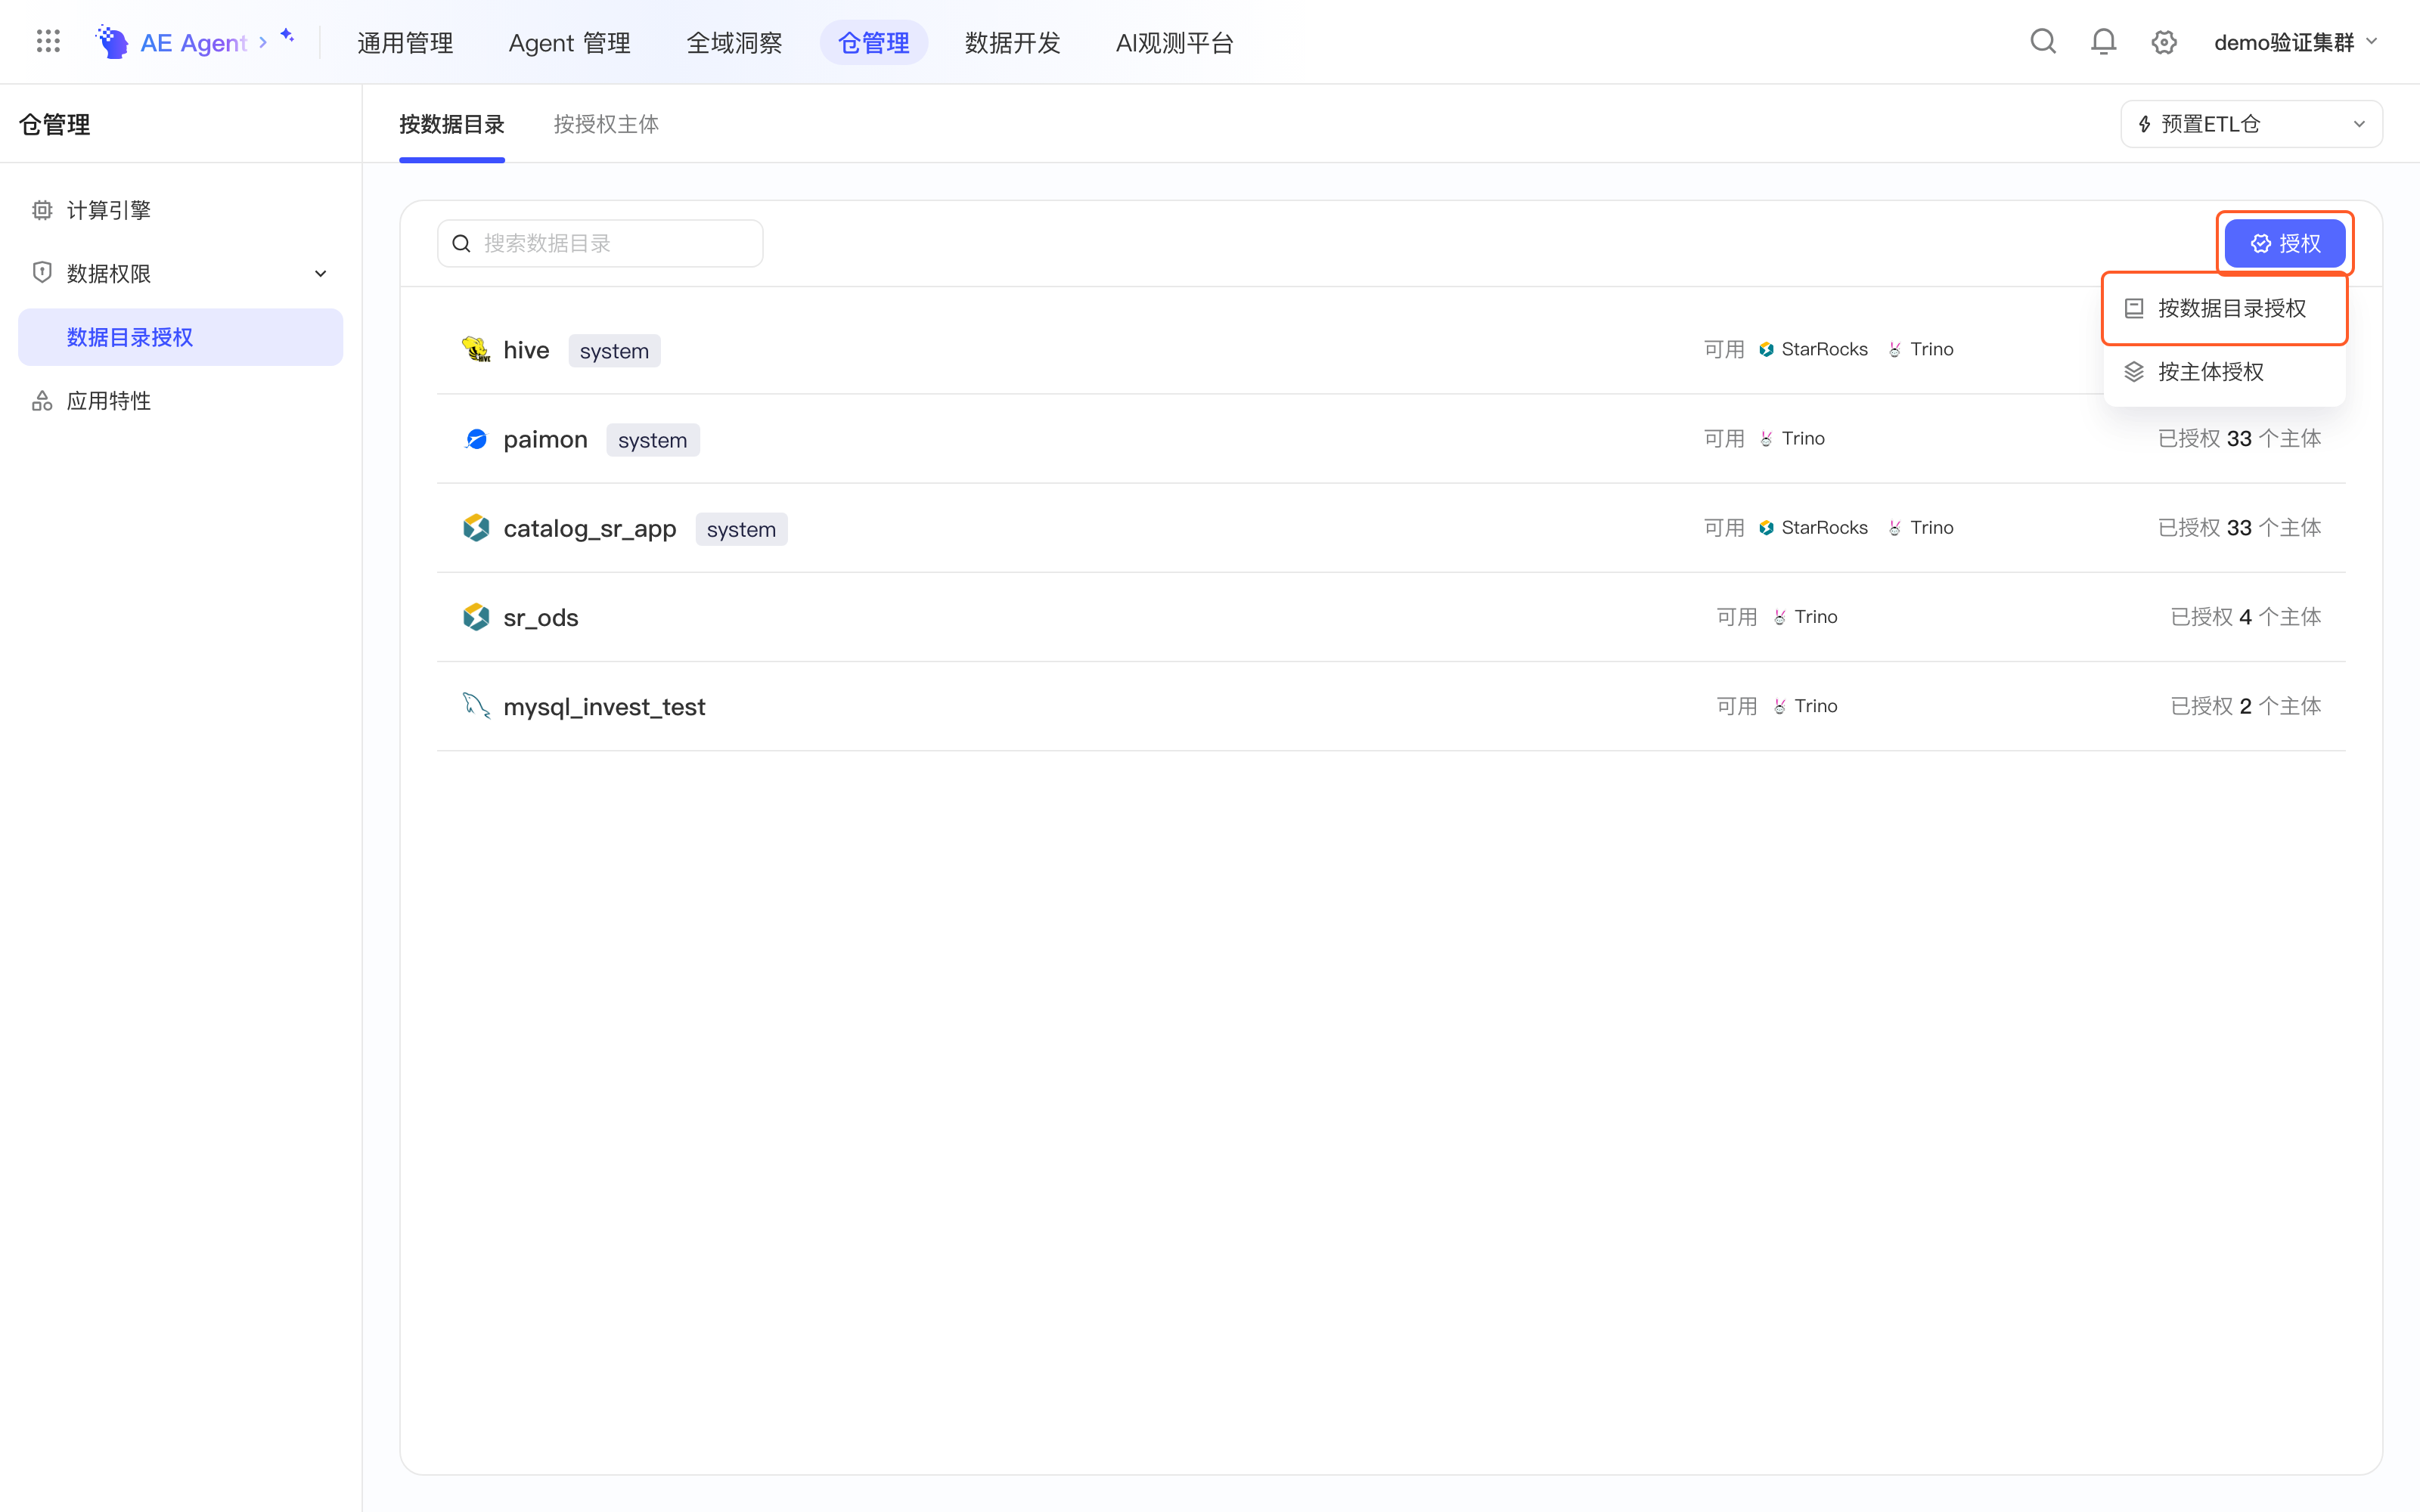The width and height of the screenshot is (2420, 1512).
Task: Click the StarRocks label in catalog_sr_app row
Action: [x=1824, y=528]
